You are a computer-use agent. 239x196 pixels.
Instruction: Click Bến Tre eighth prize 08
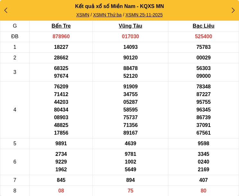click(61, 191)
